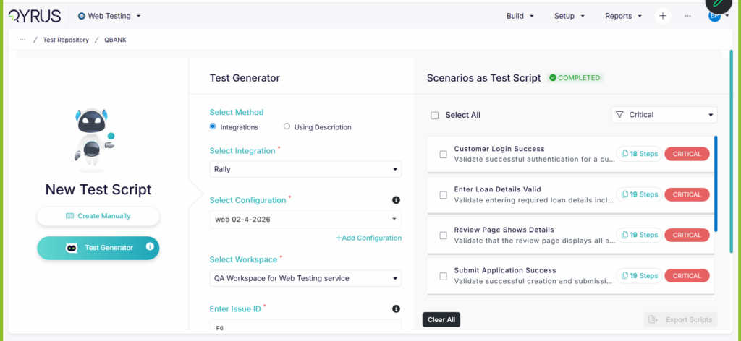Click the Submit Application Success title
Image resolution: width=741 pixels, height=341 pixels.
coord(504,270)
